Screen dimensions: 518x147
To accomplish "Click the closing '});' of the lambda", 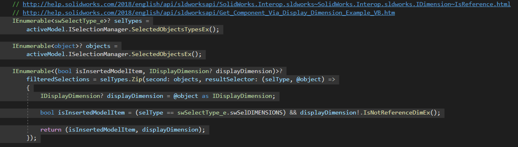I will 32,138.
